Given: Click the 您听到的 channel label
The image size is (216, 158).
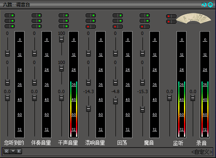Looking at the screenshot, I should tap(14, 143).
